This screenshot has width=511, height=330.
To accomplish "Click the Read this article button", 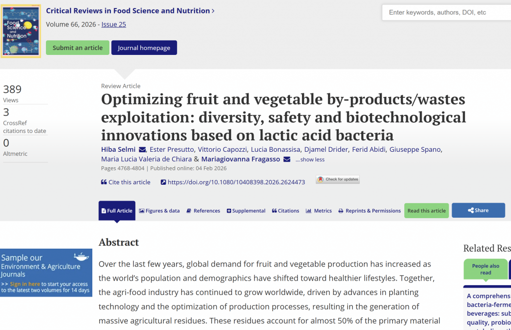I will pos(426,211).
